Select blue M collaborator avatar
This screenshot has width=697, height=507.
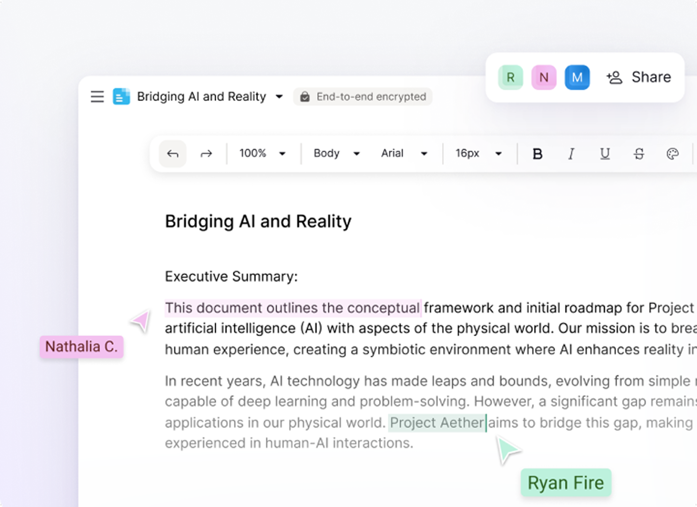(577, 77)
